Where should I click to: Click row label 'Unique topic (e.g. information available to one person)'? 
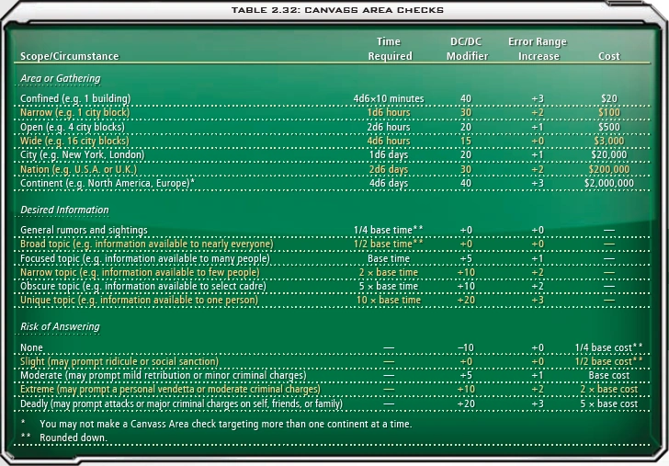[x=139, y=300]
